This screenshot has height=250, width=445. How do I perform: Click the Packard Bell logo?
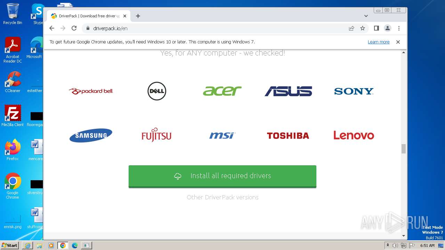(x=91, y=91)
